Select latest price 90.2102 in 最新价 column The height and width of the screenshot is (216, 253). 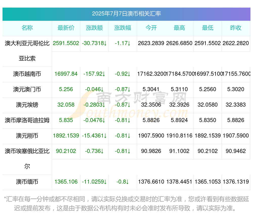[x=66, y=151]
